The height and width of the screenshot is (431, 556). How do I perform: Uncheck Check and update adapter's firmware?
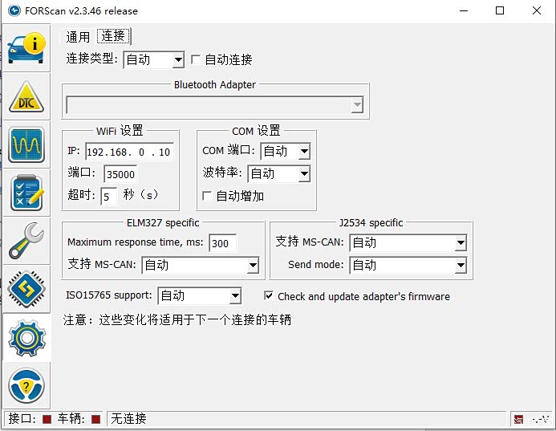269,296
